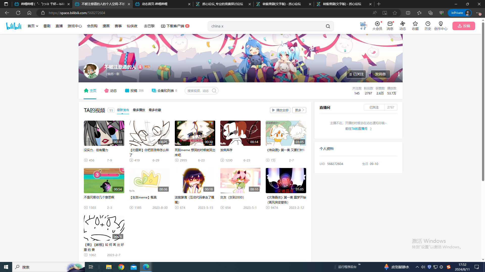The image size is (485, 272).
Task: Toggle the 已关注 follow button on banner
Action: [356, 74]
